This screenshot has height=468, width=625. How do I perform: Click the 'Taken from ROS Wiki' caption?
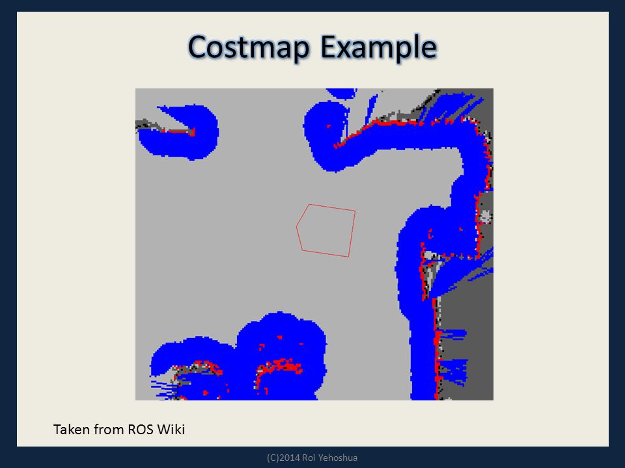119,430
